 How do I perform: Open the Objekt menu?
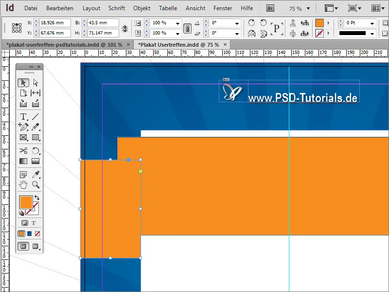[141, 8]
